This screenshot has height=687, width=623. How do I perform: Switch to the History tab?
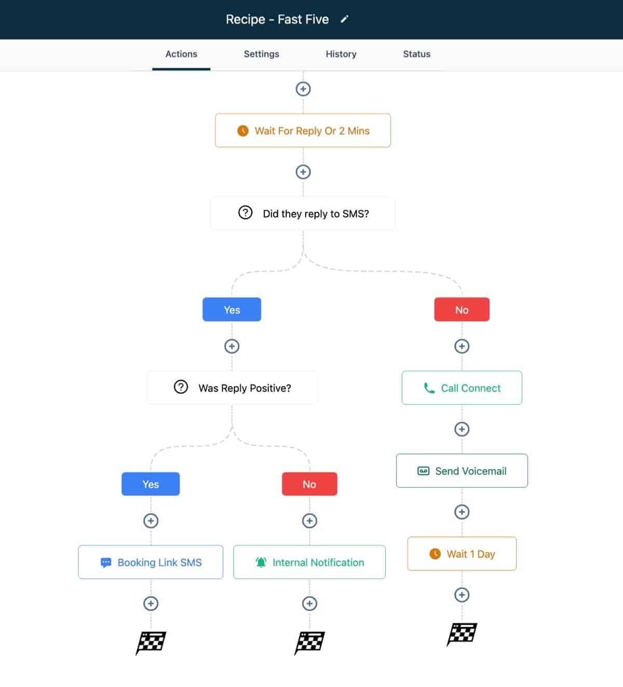[x=341, y=54]
